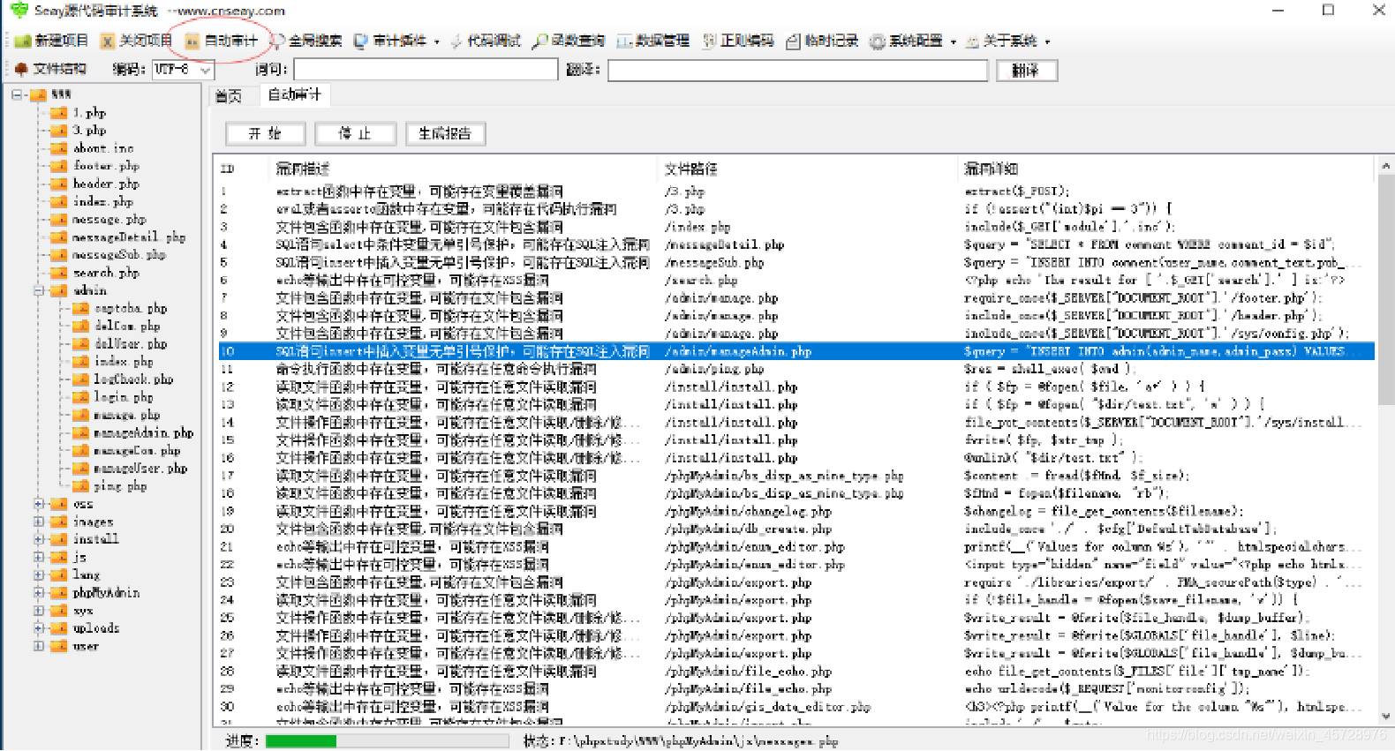Image resolution: width=1395 pixels, height=751 pixels.
Task: Select message.php in the file tree
Action: click(x=109, y=219)
